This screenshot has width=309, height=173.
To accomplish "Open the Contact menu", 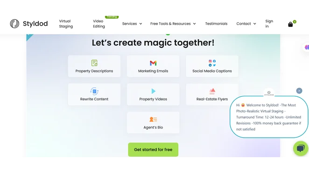I will pos(244,24).
